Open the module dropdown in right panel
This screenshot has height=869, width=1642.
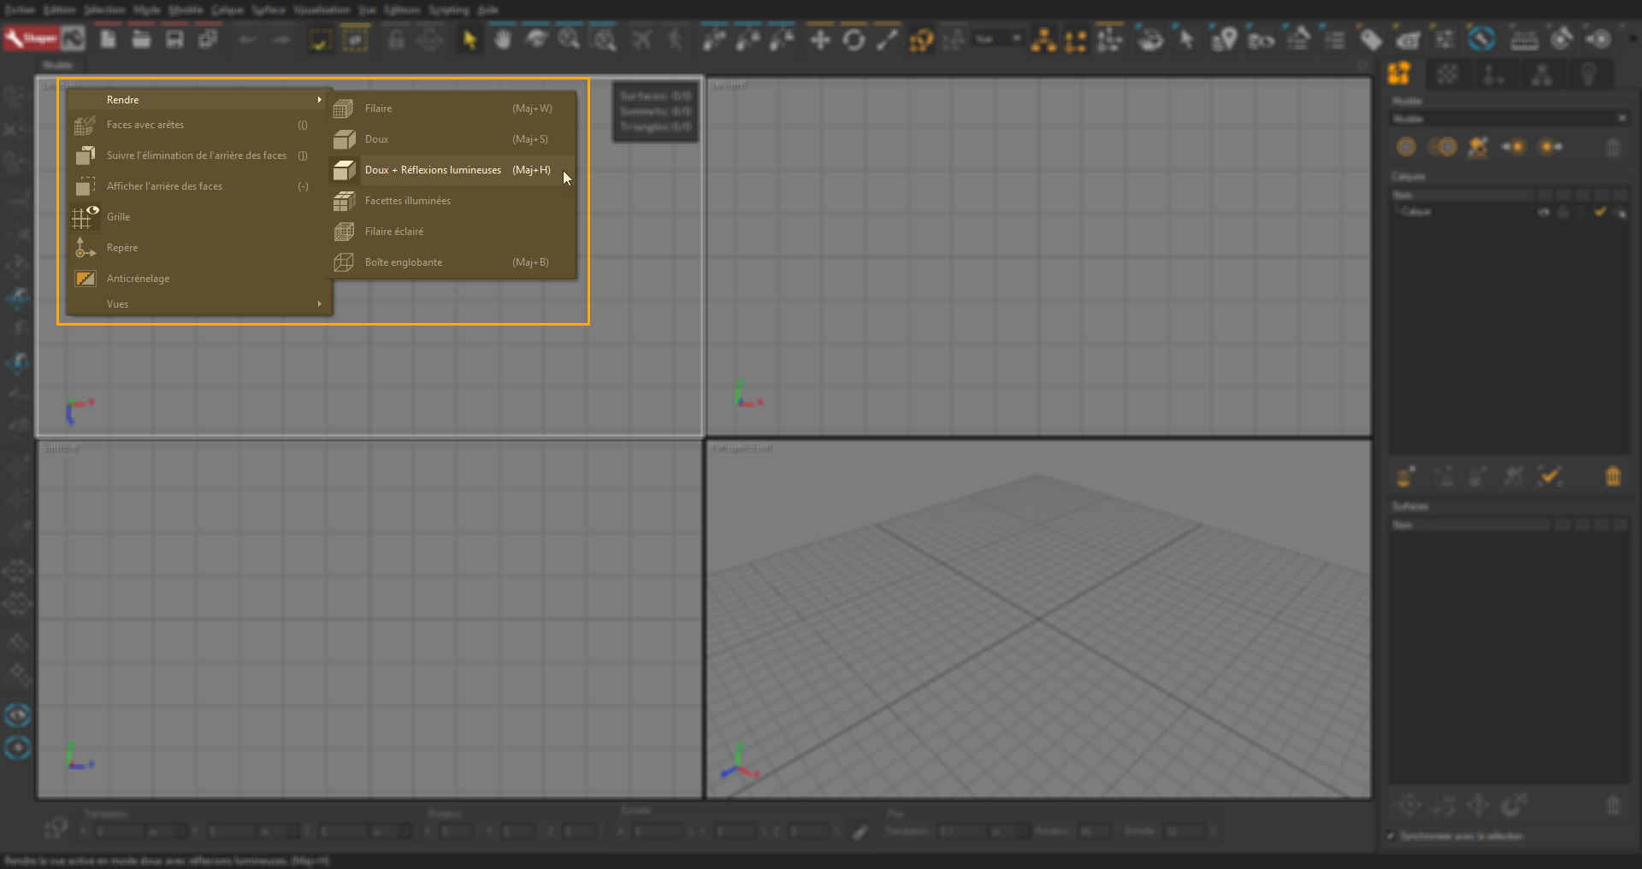(1509, 119)
